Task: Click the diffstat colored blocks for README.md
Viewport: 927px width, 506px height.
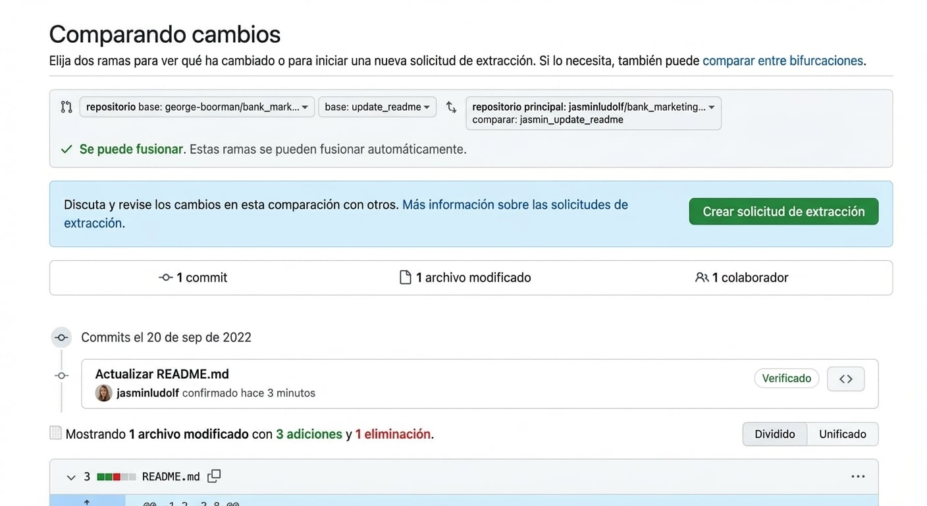Action: tap(117, 476)
